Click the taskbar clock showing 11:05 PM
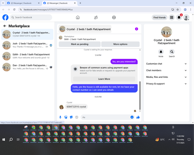The height and width of the screenshot is (155, 194). [180, 139]
